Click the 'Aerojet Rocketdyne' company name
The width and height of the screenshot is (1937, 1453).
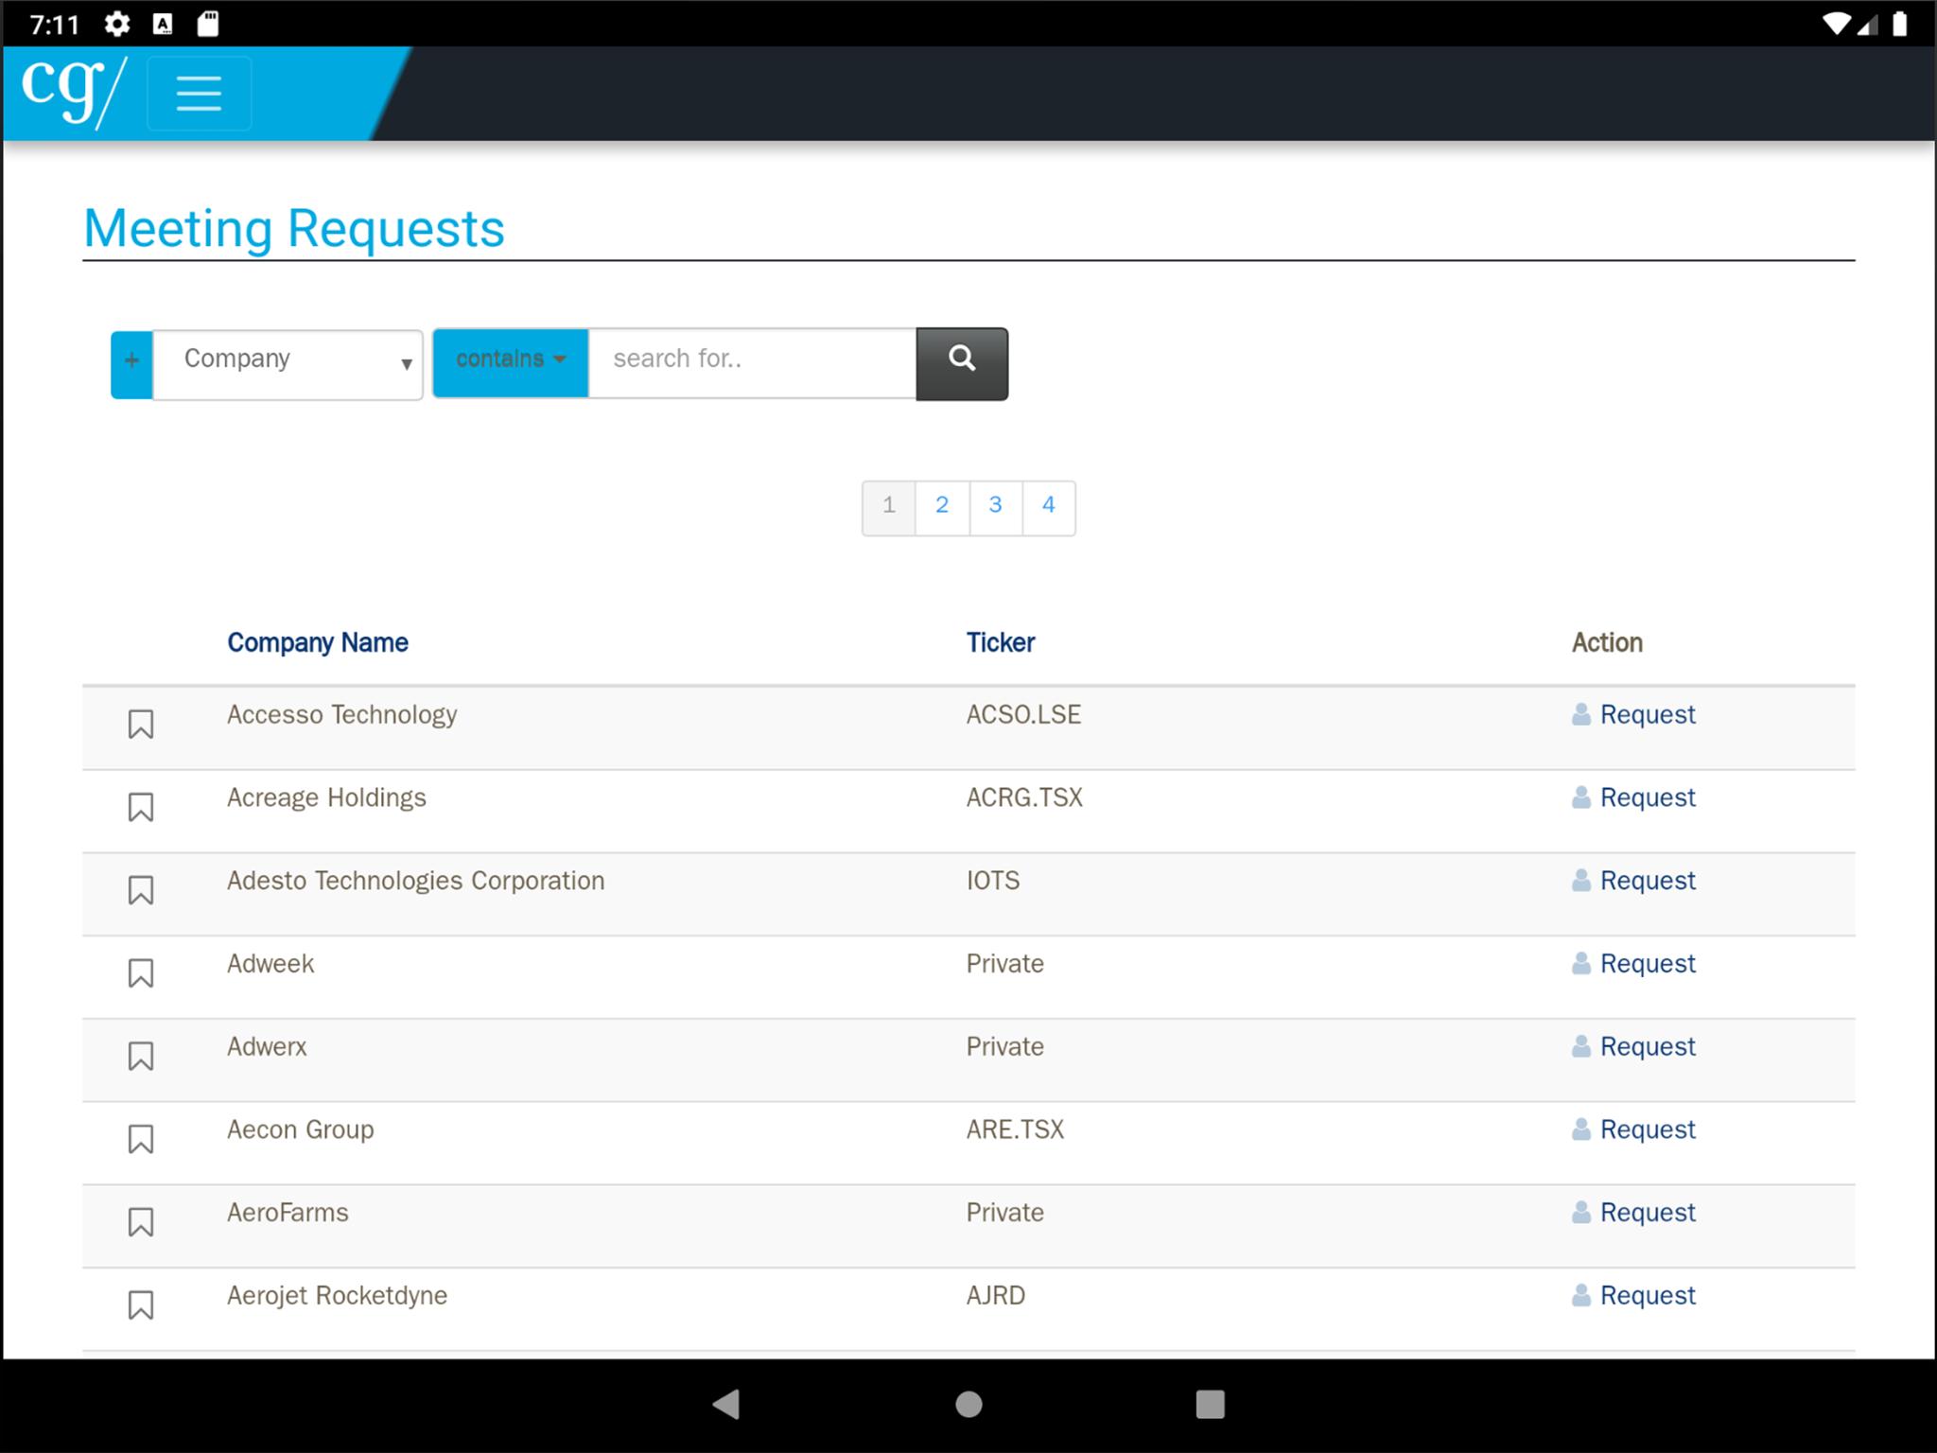pyautogui.click(x=337, y=1296)
